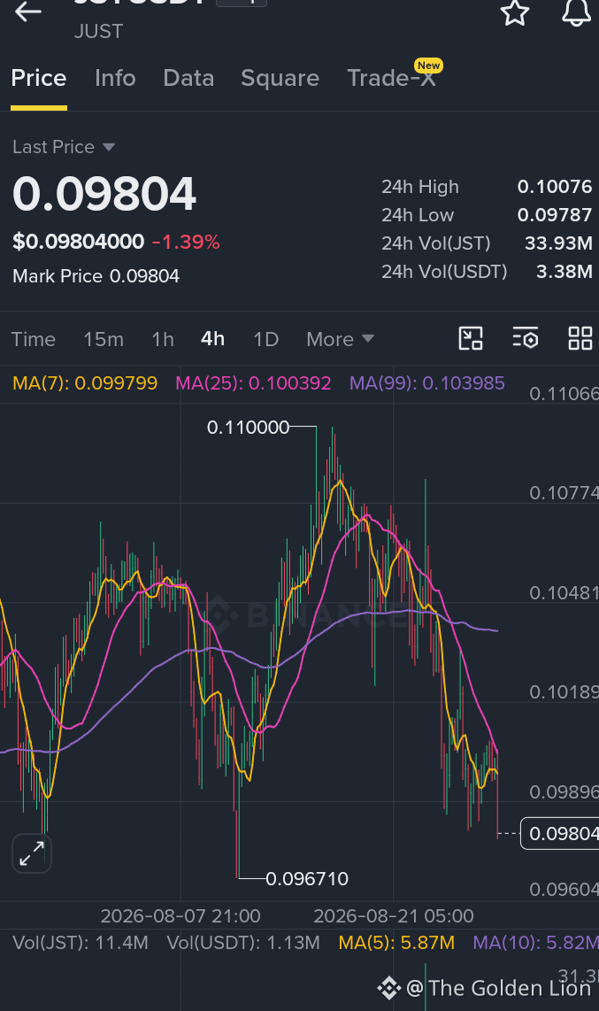Tap the -1.39% change percentage
Viewport: 599px width, 1011px height.
pyautogui.click(x=186, y=243)
